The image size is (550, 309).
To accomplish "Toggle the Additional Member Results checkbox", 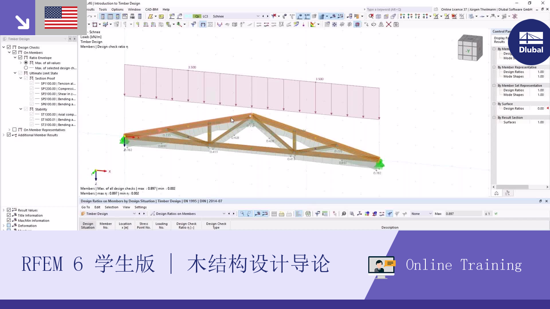I will click(9, 135).
